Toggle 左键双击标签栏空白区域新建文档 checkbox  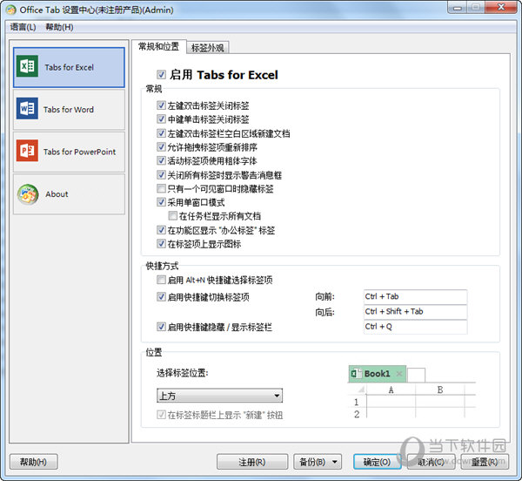[161, 133]
